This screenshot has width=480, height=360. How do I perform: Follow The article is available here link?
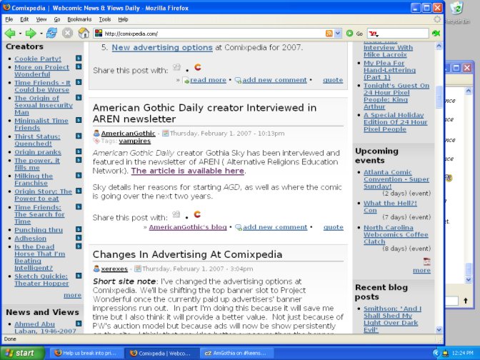click(x=188, y=171)
